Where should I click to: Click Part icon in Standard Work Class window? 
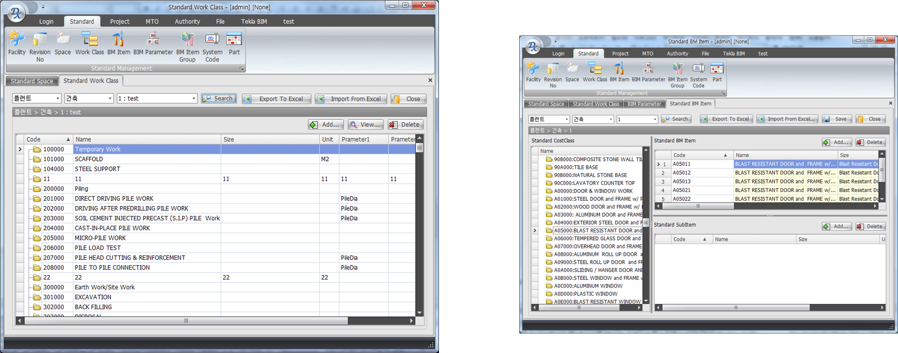point(234,43)
